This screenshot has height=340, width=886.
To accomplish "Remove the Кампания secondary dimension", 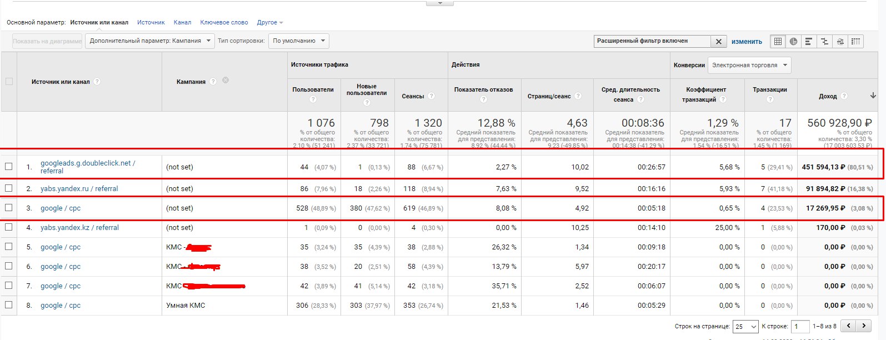I will [x=226, y=81].
